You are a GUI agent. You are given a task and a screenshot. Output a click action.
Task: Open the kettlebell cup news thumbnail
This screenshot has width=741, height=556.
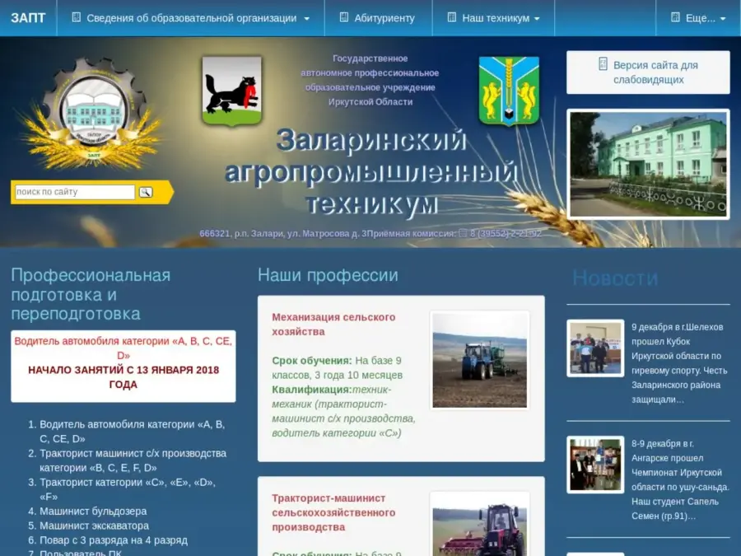[x=595, y=348]
